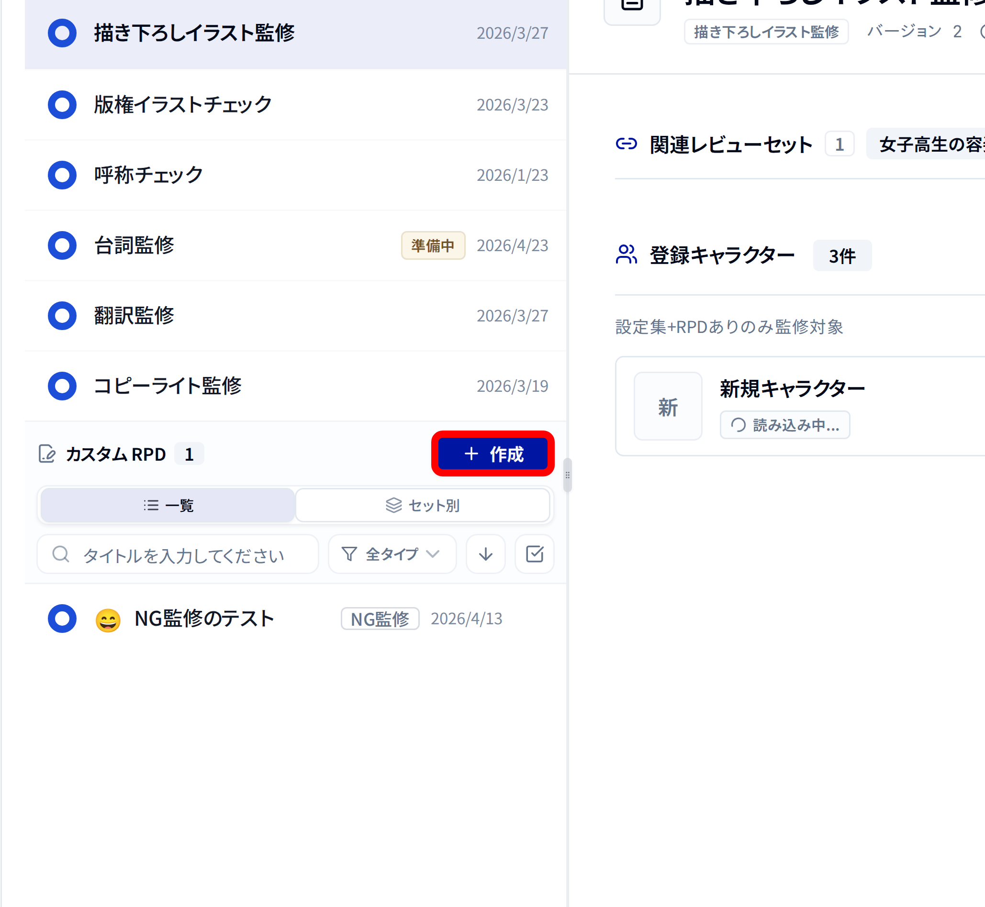Click the 描き下ろしイラスト監修 tag in the header
The image size is (985, 907).
point(766,32)
